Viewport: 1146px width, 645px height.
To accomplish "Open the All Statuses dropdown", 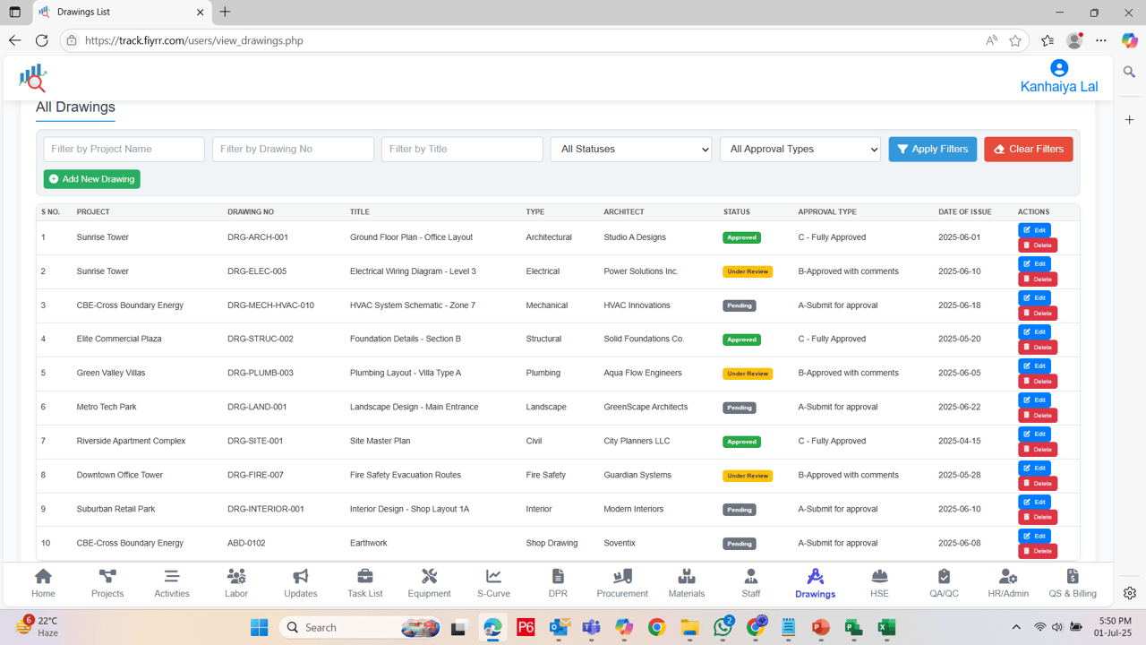I will click(x=630, y=149).
